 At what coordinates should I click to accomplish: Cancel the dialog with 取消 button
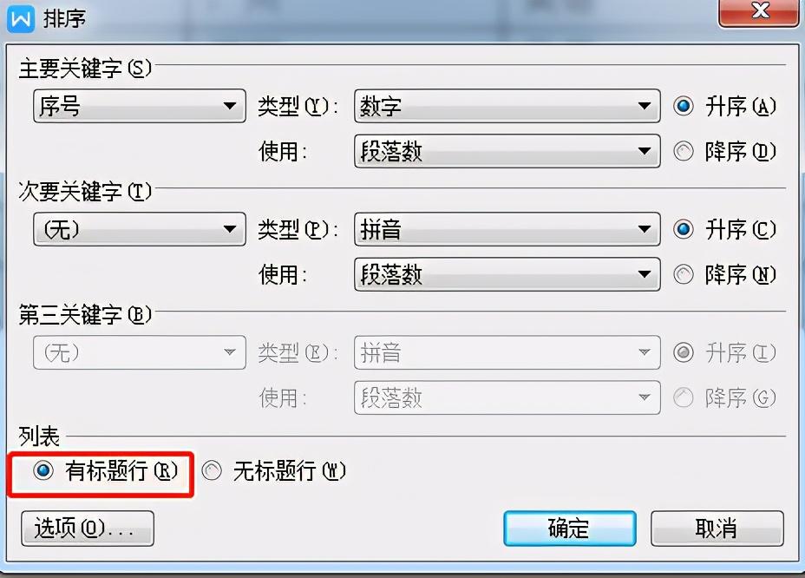coord(717,529)
